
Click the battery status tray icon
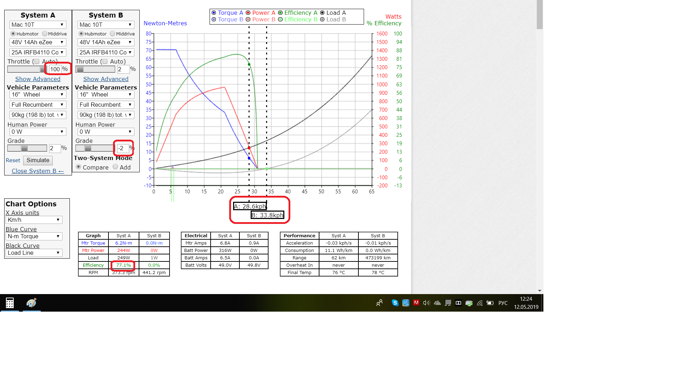click(490, 303)
